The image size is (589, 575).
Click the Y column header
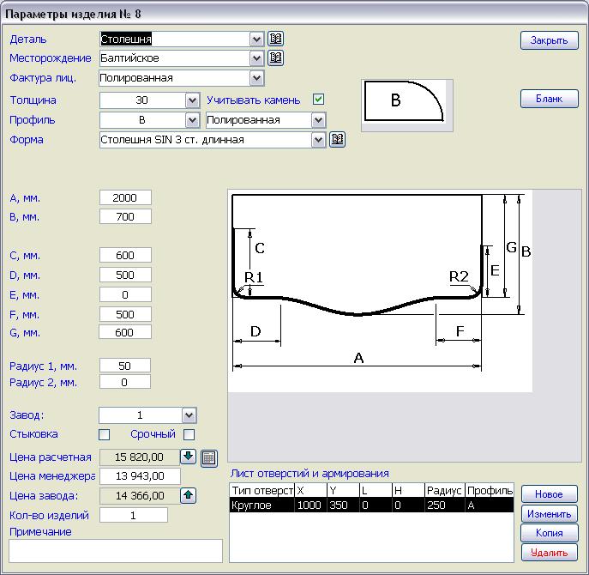[343, 490]
